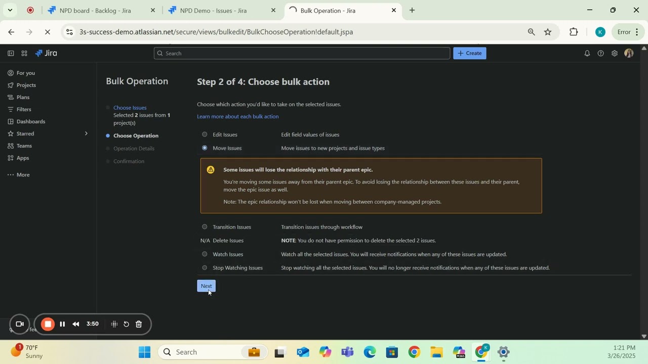This screenshot has width=648, height=364.
Task: Click the Create button
Action: click(x=470, y=53)
